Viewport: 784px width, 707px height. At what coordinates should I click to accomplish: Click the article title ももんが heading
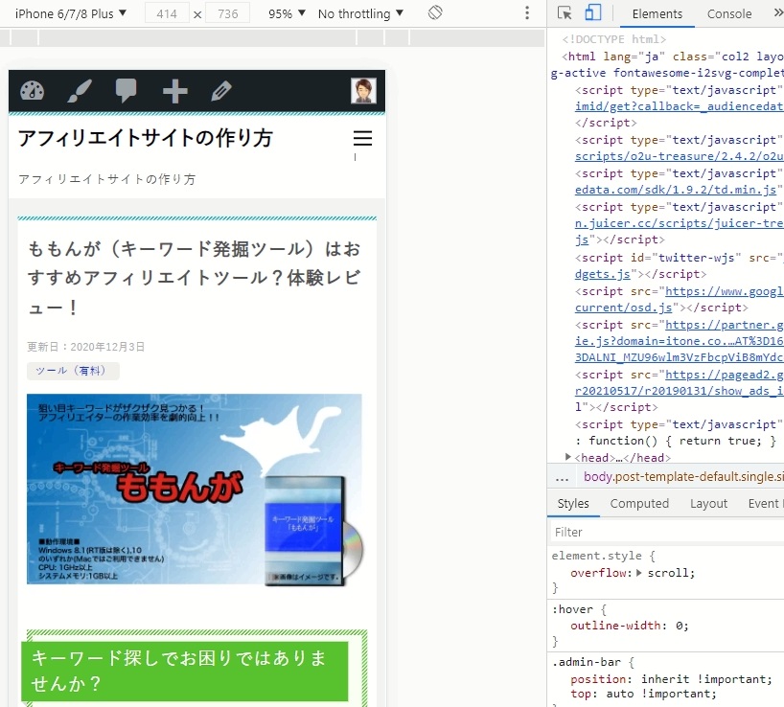pos(195,277)
